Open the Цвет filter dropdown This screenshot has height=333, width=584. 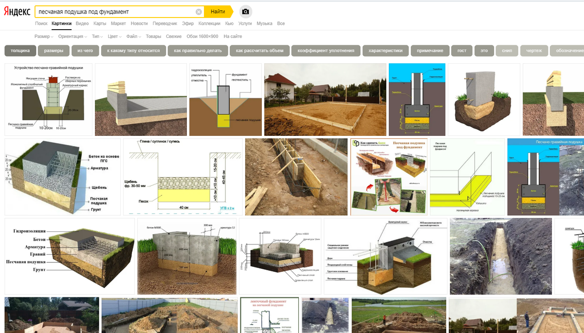pos(114,37)
